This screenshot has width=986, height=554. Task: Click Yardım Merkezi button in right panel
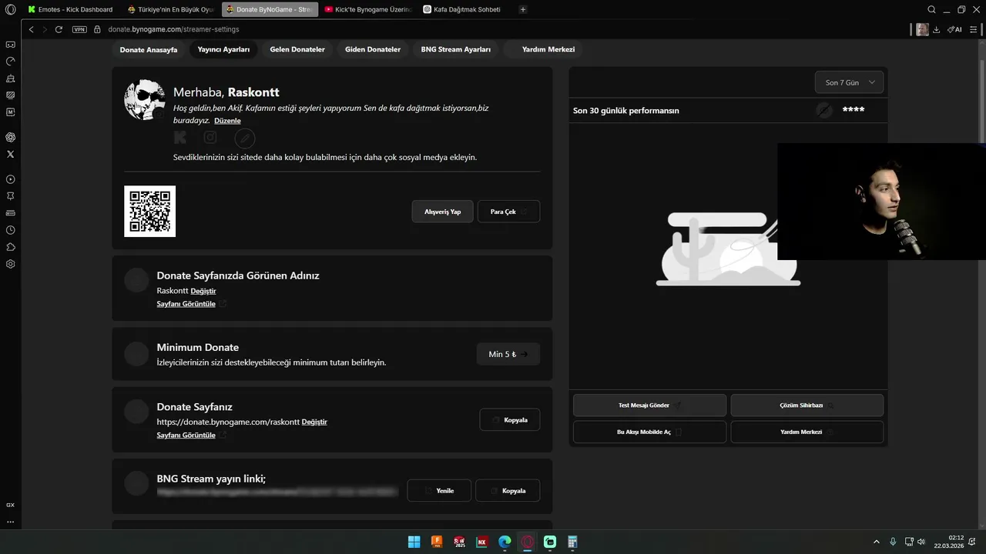[807, 432]
